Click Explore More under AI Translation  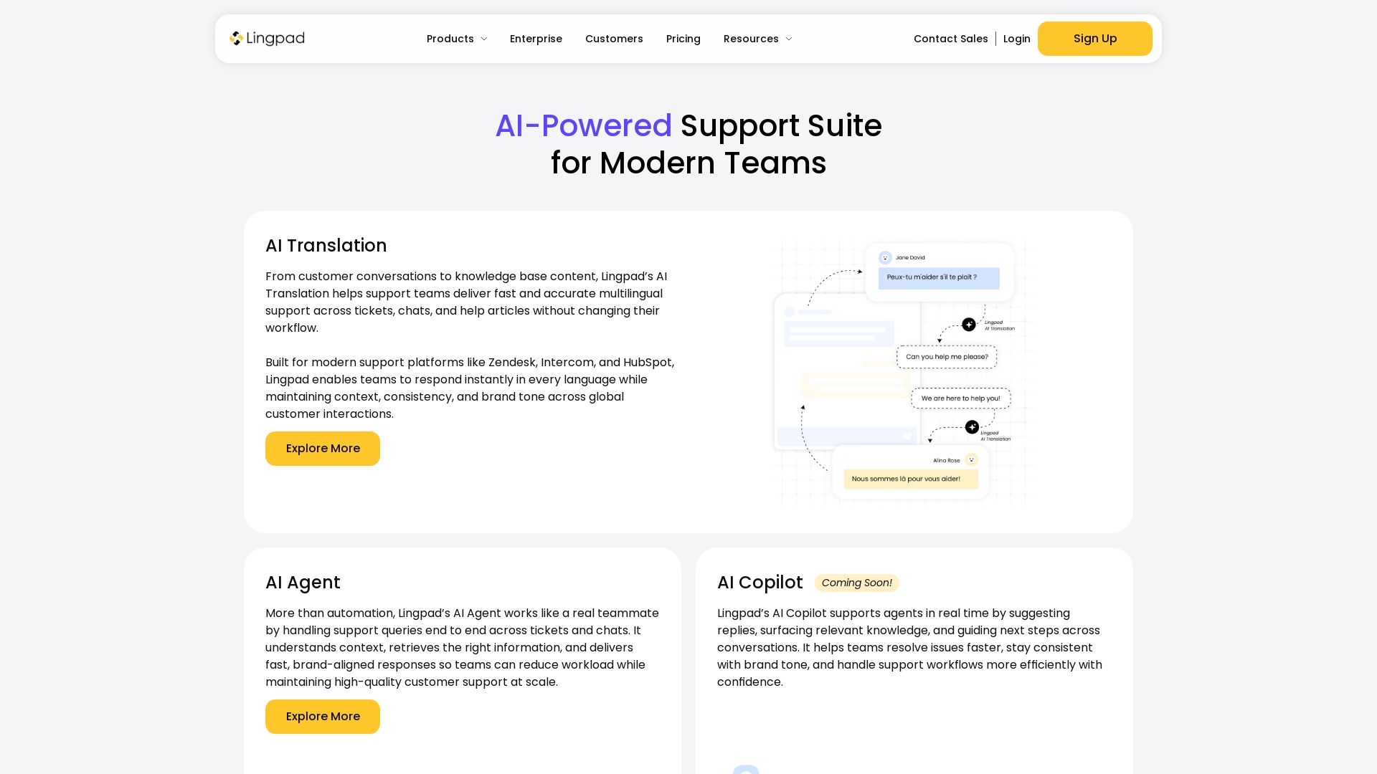pos(323,449)
